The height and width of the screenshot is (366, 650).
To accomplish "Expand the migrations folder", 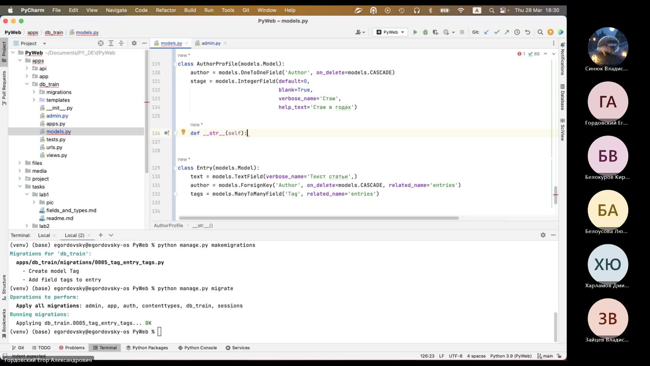I will click(34, 92).
